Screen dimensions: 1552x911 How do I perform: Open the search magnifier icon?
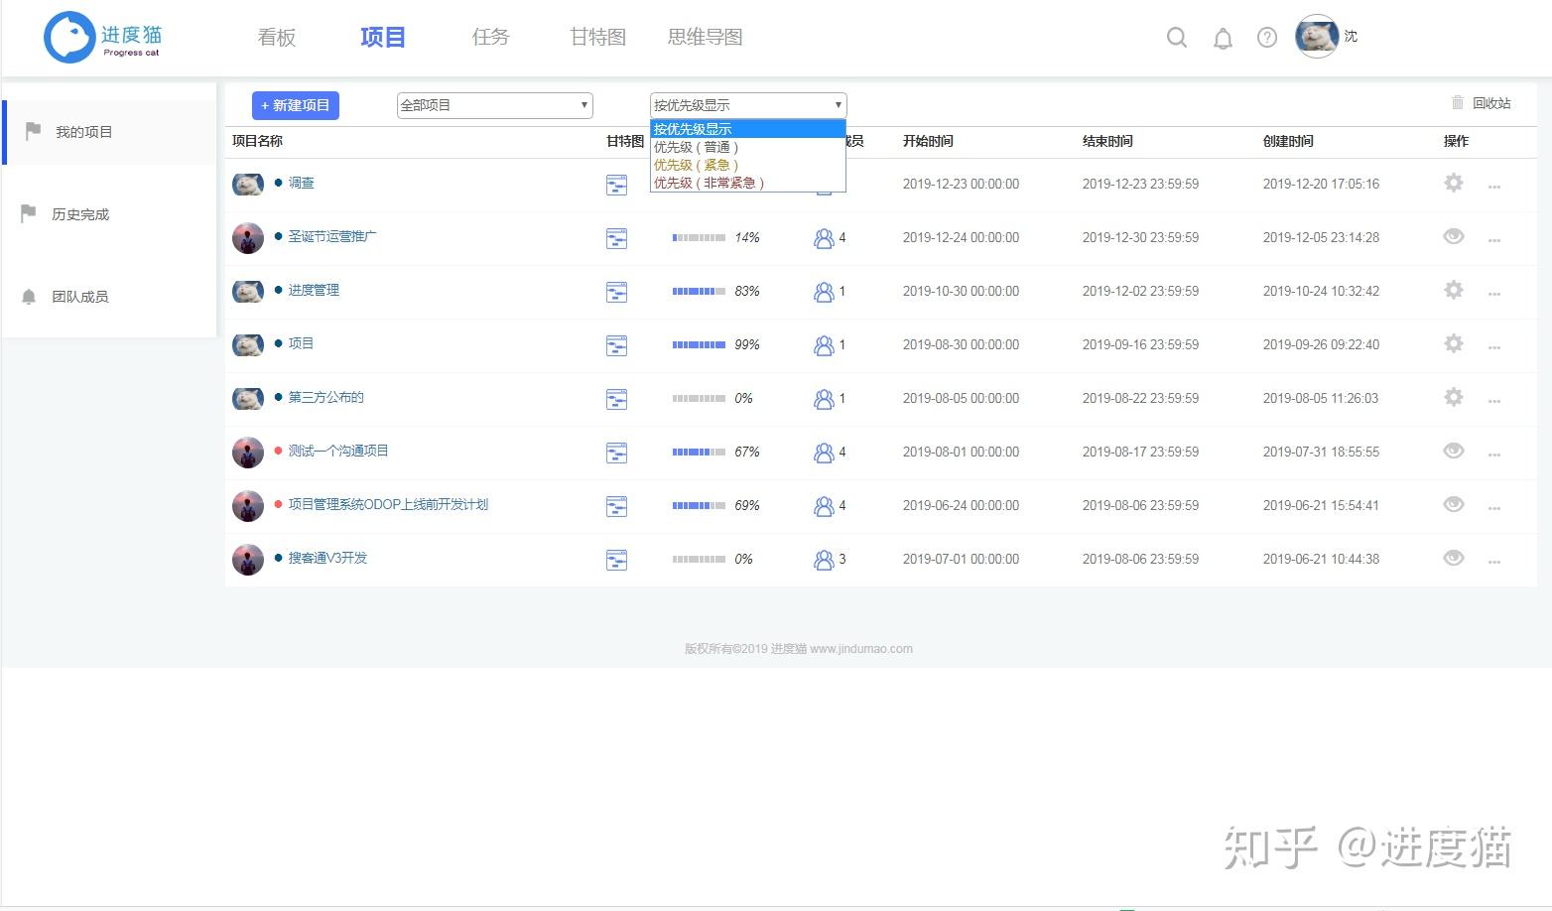[x=1177, y=38]
